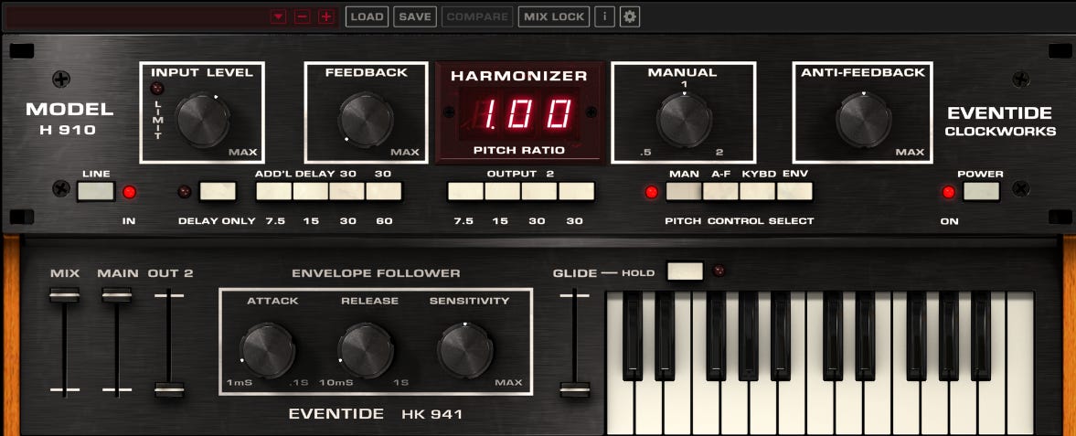Image resolution: width=1076 pixels, height=436 pixels.
Task: Click the LIMIT indicator LED
Action: [x=157, y=88]
